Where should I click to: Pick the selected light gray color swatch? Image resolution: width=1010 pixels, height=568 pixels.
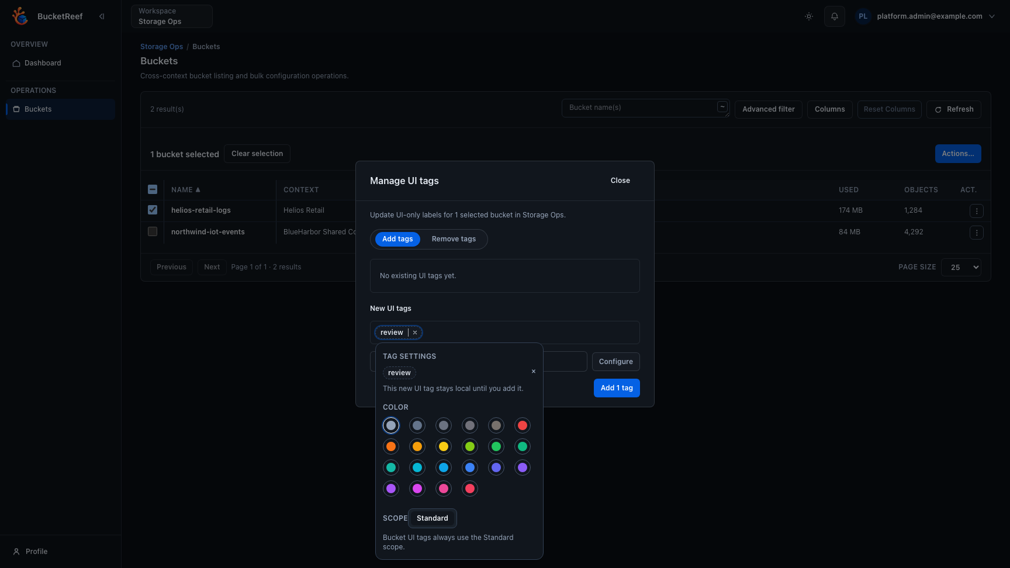pyautogui.click(x=391, y=425)
